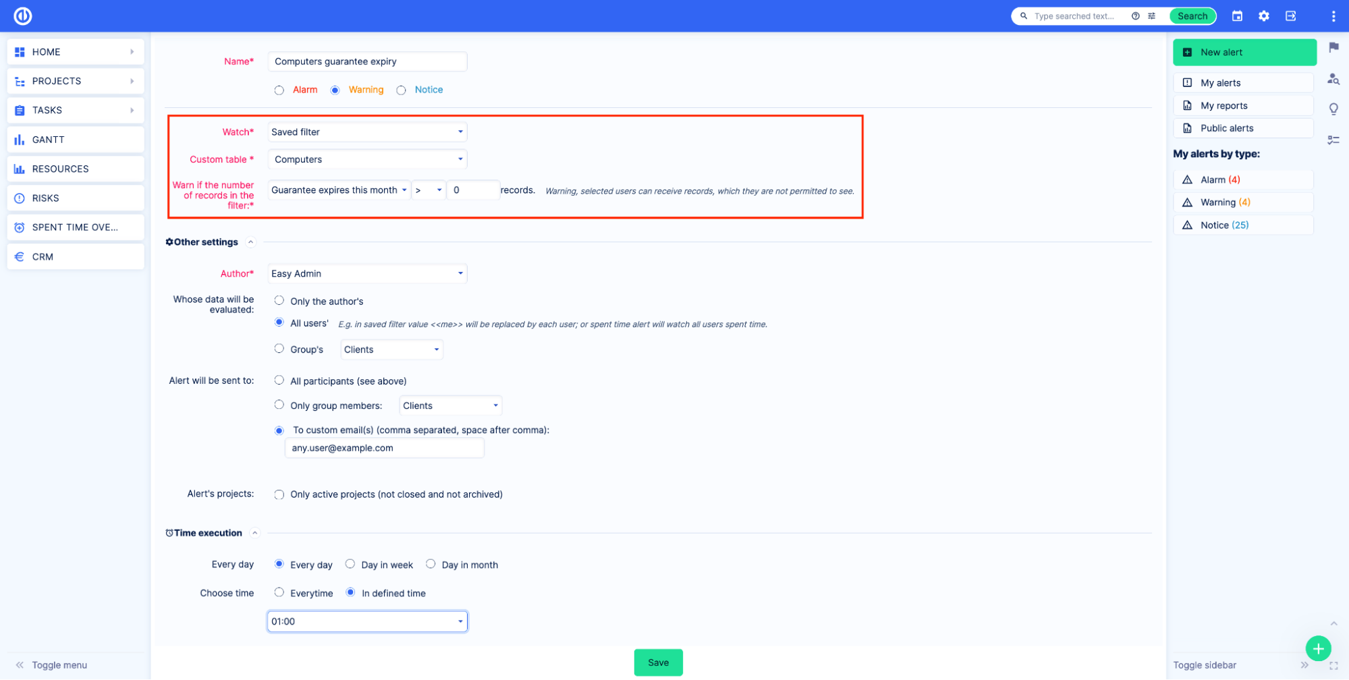Viewport: 1349px width, 680px height.
Task: Open the settings gear icon
Action: (1263, 16)
